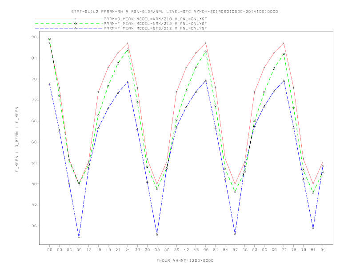Click the x-axis label FHOUR VHHMM: 1200>0000
The image size is (352, 272).
185,260
